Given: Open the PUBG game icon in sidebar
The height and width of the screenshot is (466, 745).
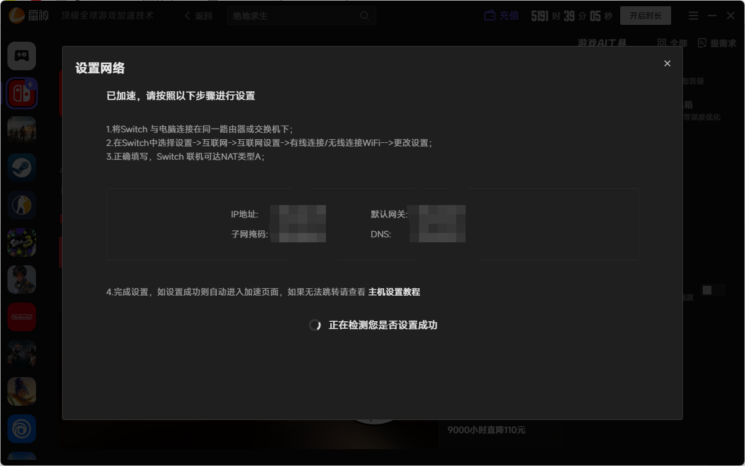Looking at the screenshot, I should point(22,130).
